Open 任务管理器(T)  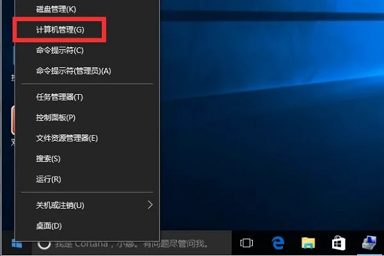click(x=87, y=97)
